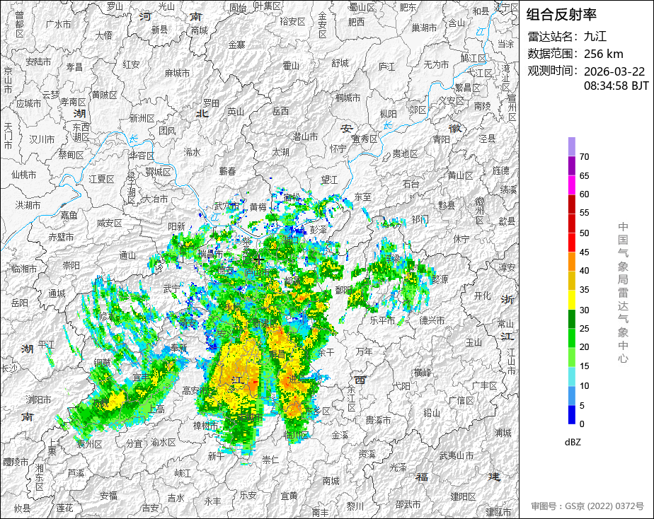Click the 洪湖市 map label
This screenshot has height=519, width=654.
click(x=28, y=205)
